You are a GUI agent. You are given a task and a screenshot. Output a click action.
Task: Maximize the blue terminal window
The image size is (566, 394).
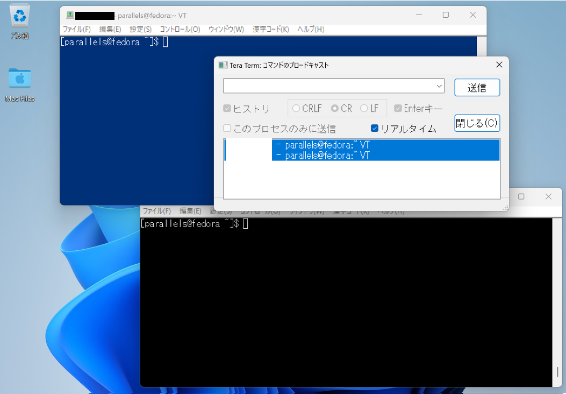pos(446,15)
